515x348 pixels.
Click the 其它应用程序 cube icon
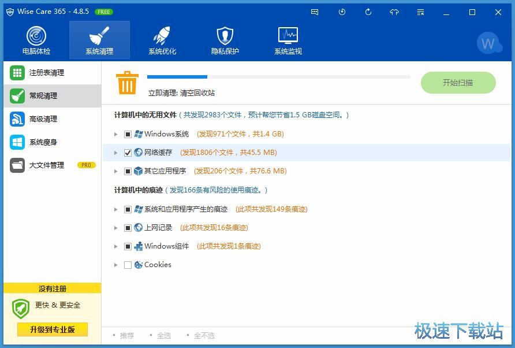point(138,171)
